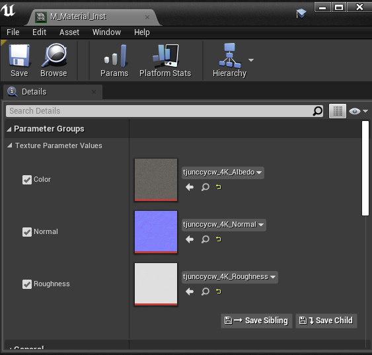
Task: Open Platform Stats panel
Action: click(x=165, y=61)
